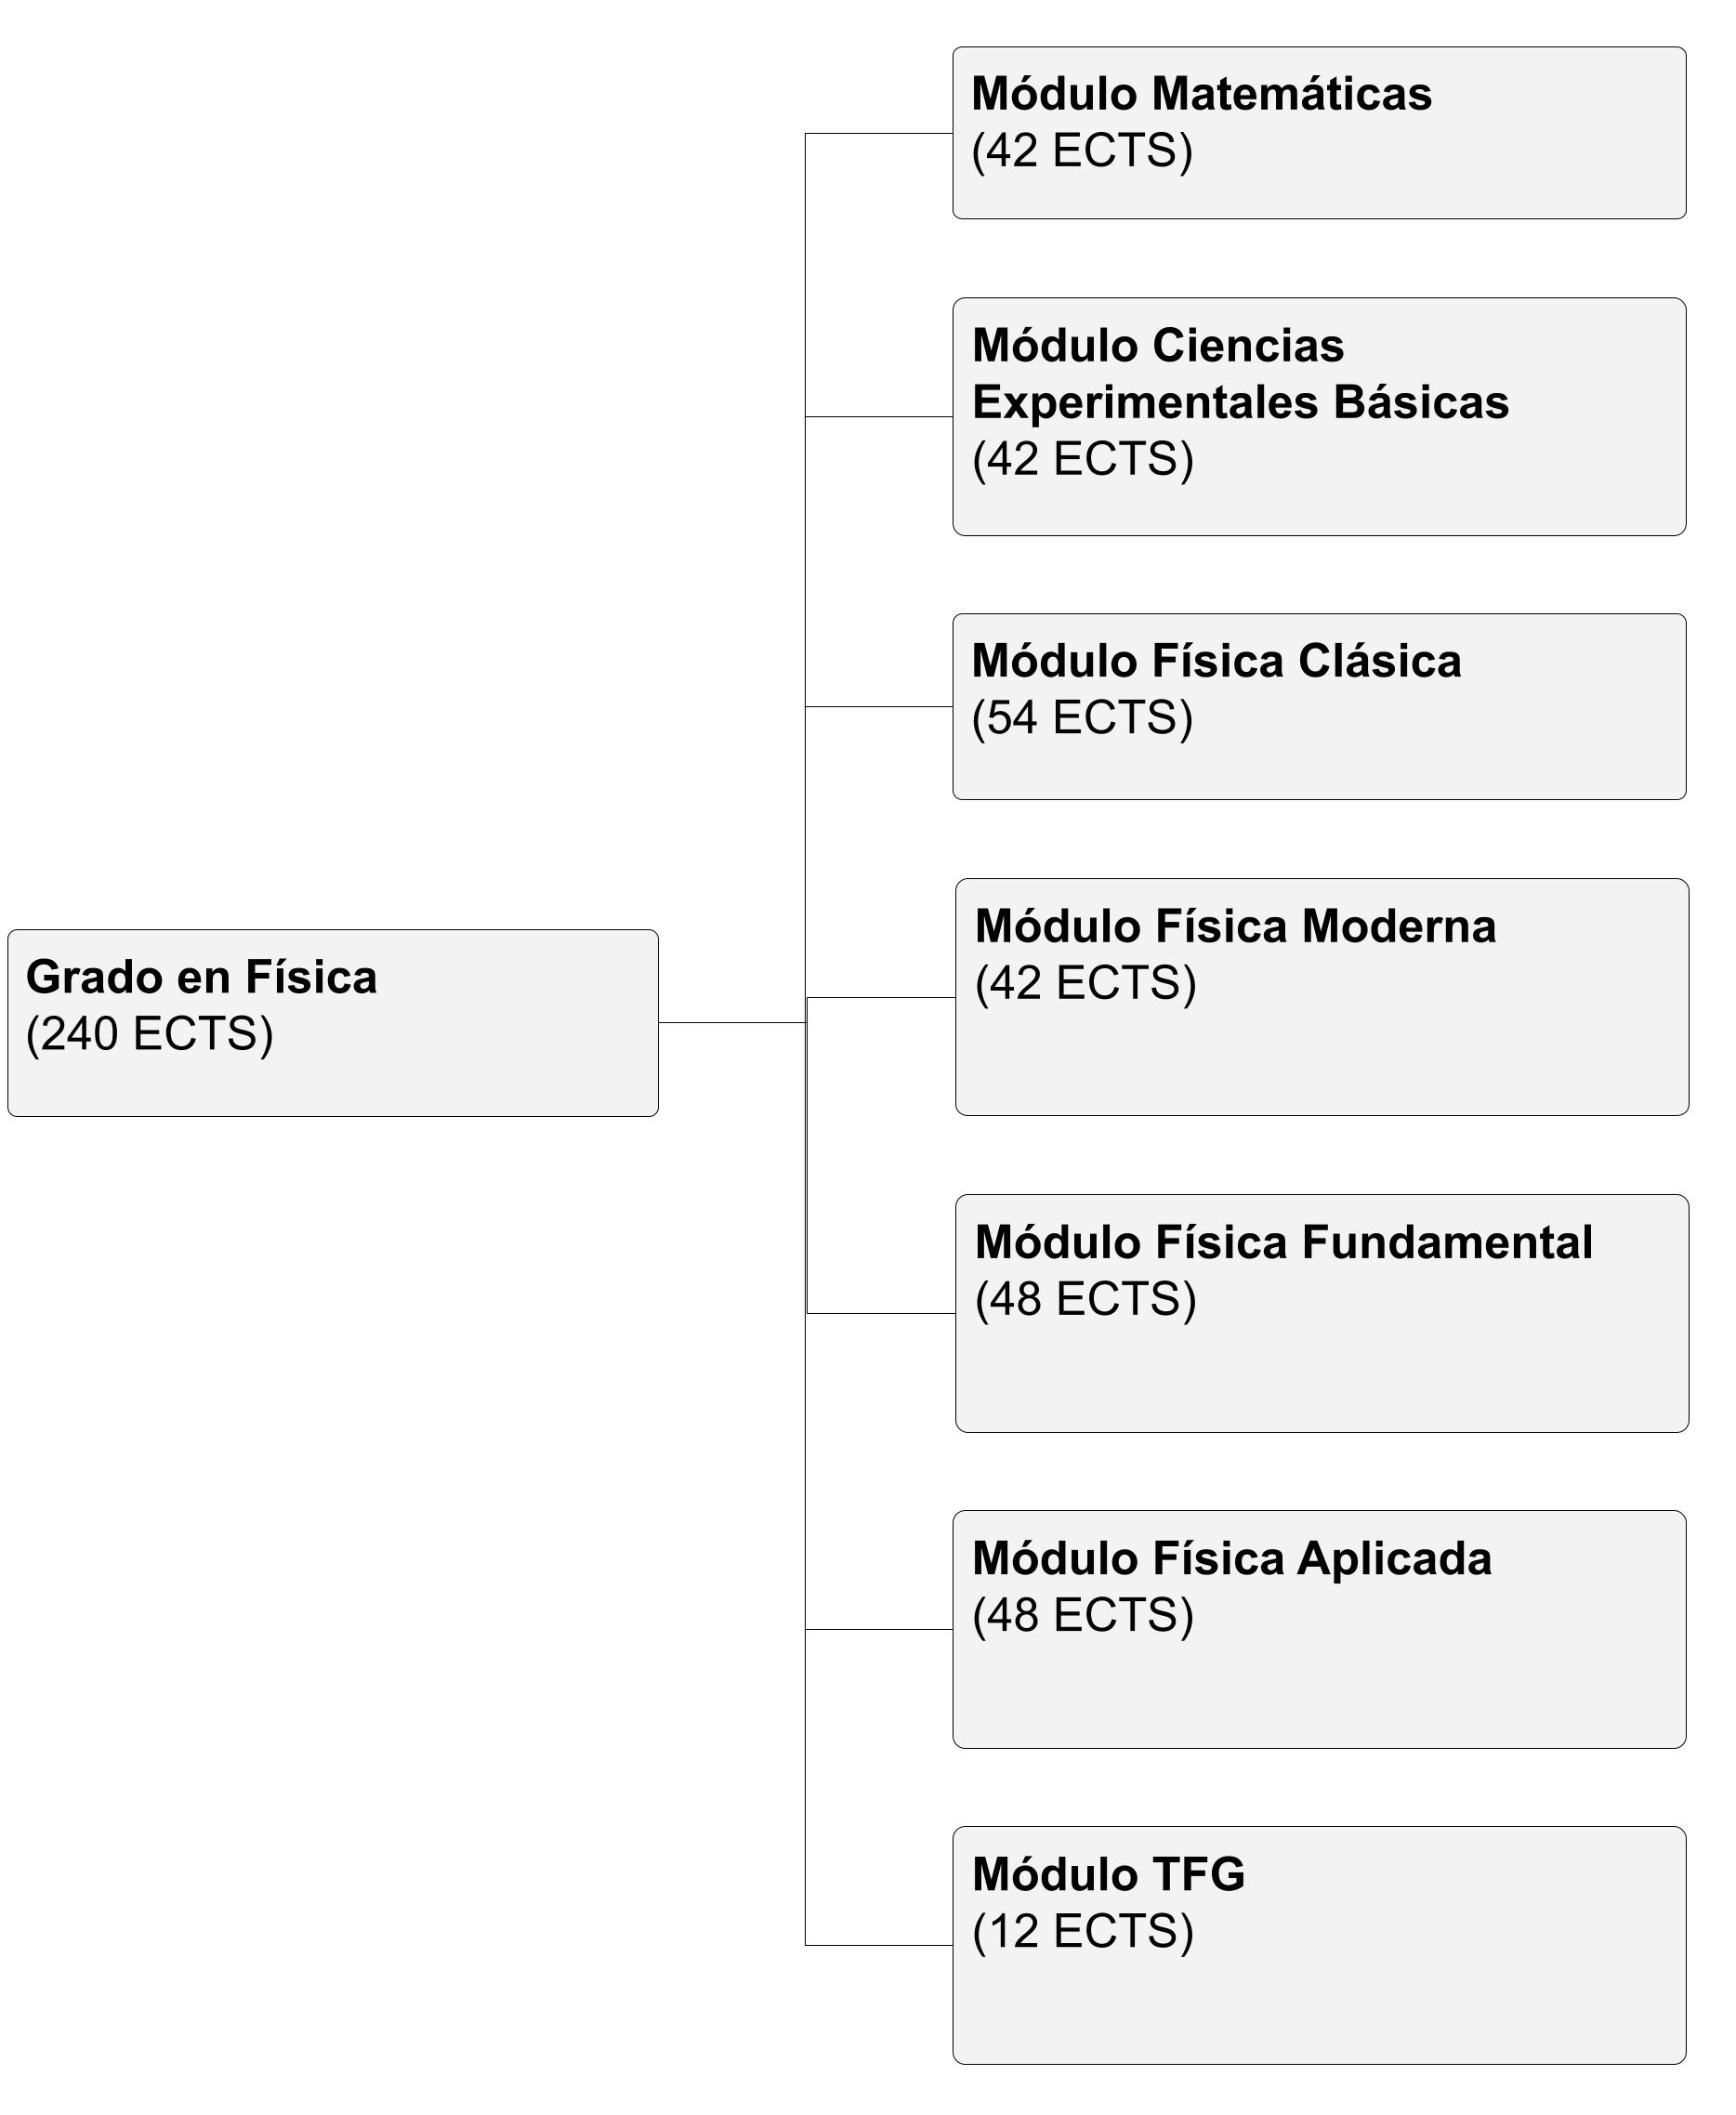Click the Módulo TFG heading
This screenshot has height=2115, width=1736.
[x=1109, y=1874]
